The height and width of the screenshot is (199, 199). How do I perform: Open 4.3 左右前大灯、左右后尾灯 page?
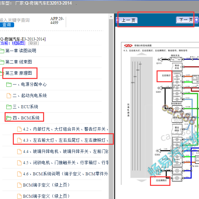pyautogui.click(x=65, y=140)
